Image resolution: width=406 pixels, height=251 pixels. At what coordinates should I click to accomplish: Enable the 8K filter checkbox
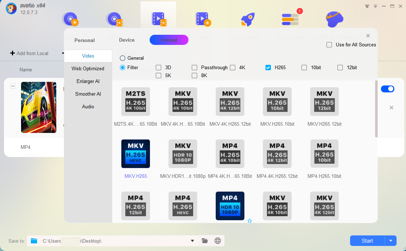pyautogui.click(x=194, y=75)
